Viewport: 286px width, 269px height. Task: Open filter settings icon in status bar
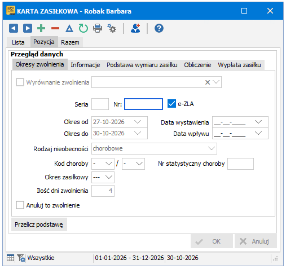pyautogui.click(x=21, y=258)
